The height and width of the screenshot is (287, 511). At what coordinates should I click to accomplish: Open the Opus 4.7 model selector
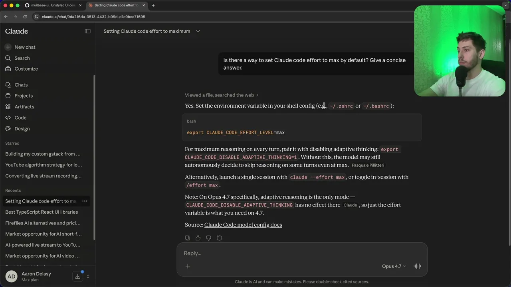click(394, 266)
